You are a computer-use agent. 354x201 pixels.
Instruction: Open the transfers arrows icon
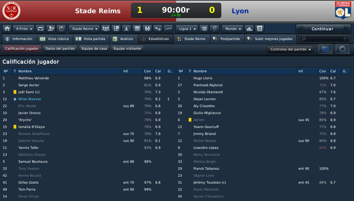(x=158, y=29)
